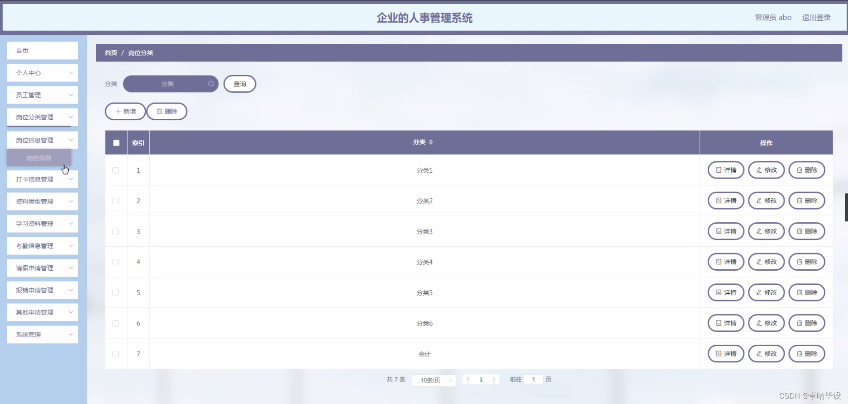Expand 员工管理 sidebar menu
The image size is (848, 404).
(x=43, y=95)
